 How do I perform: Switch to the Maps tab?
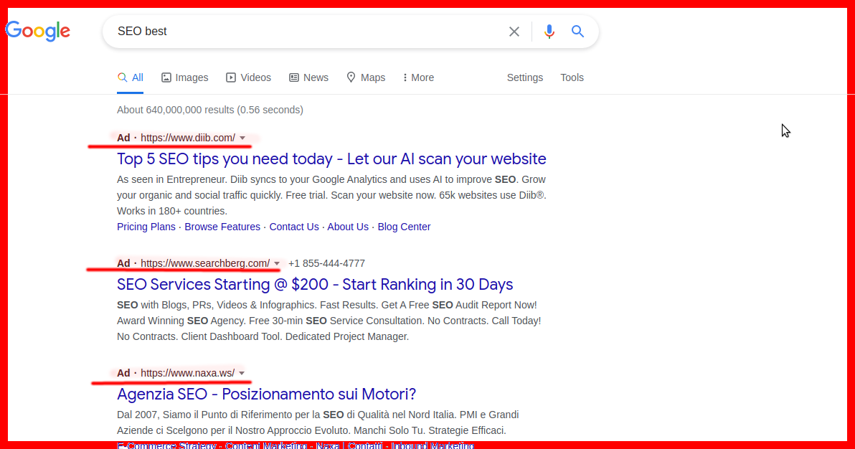(x=365, y=77)
